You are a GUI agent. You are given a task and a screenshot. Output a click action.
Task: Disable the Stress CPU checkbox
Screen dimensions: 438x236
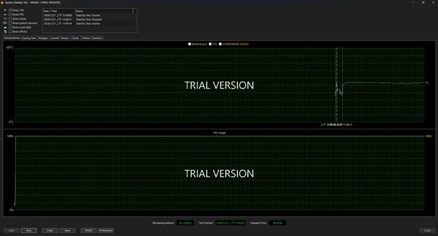click(x=10, y=10)
